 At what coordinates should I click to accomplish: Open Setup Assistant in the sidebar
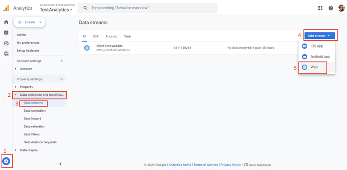point(28,51)
